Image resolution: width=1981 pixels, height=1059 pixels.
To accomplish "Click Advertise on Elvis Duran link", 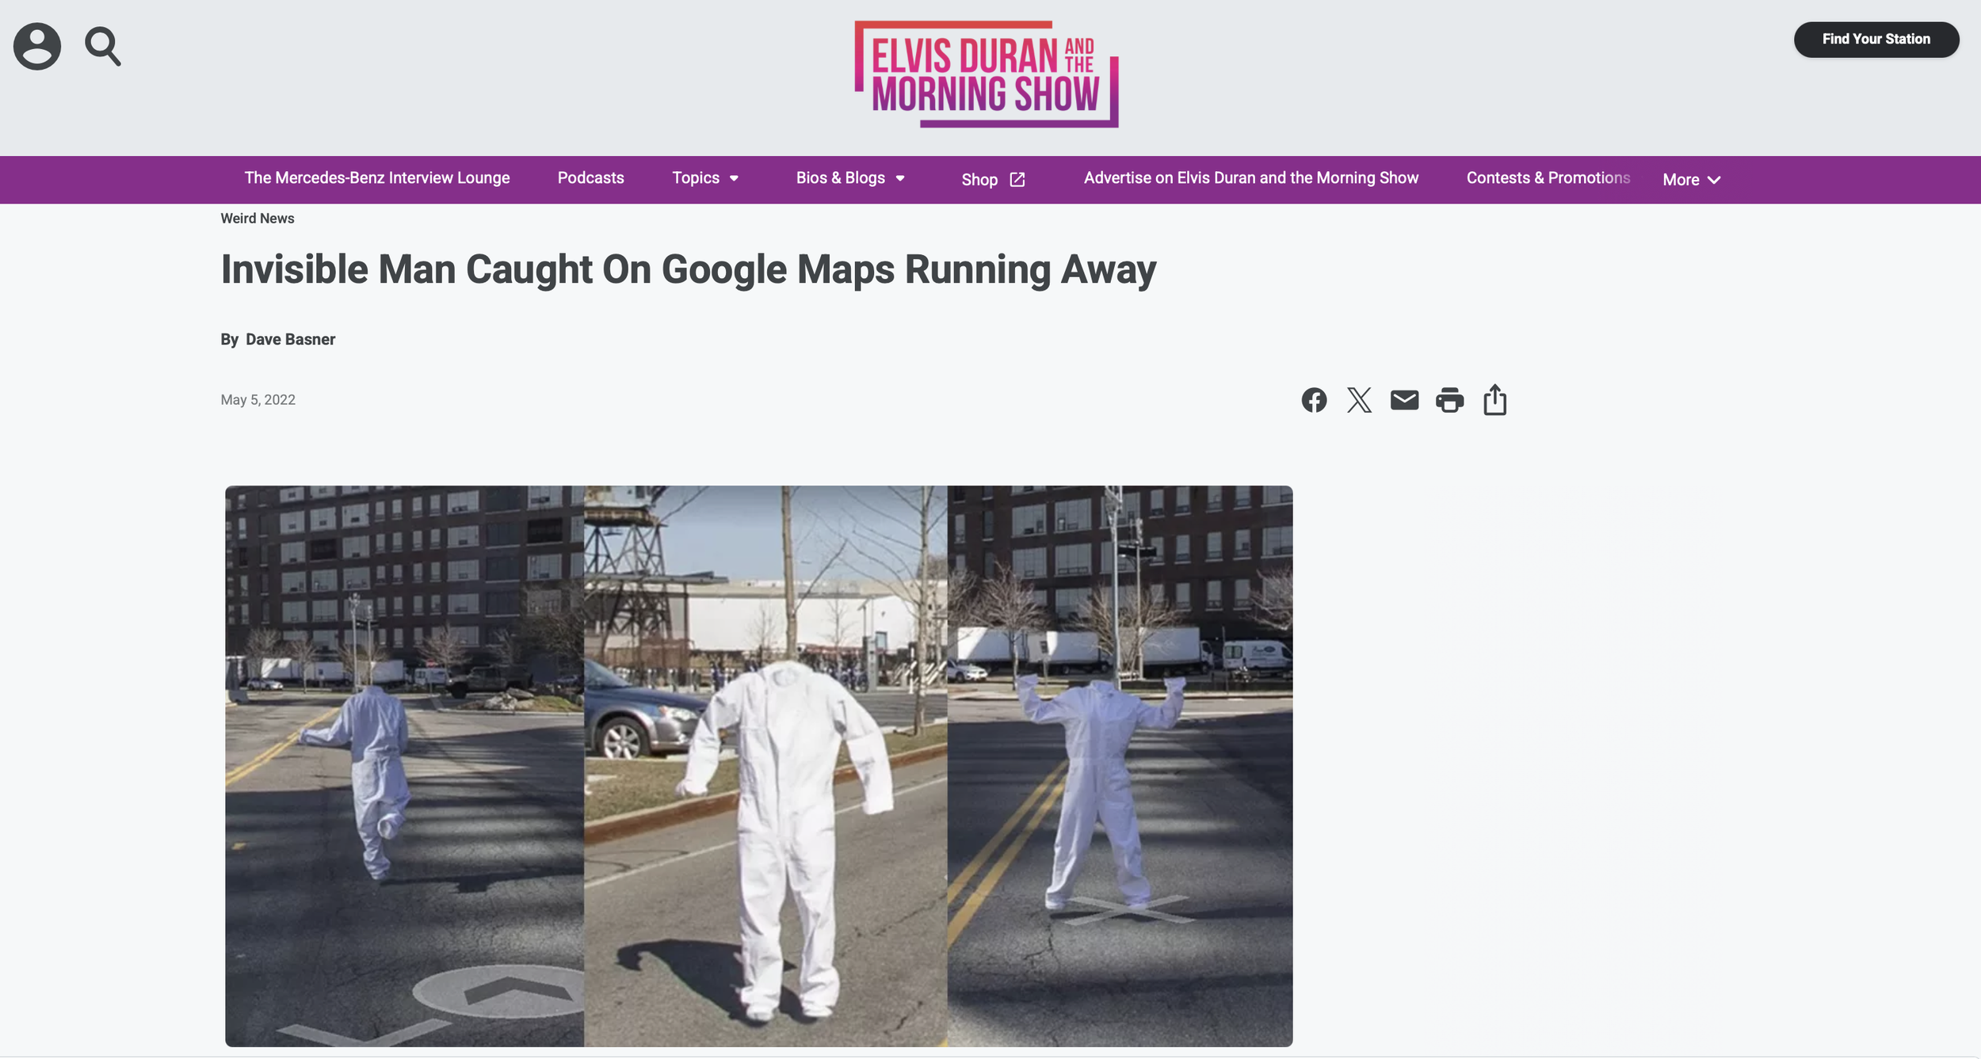I will pyautogui.click(x=1250, y=178).
